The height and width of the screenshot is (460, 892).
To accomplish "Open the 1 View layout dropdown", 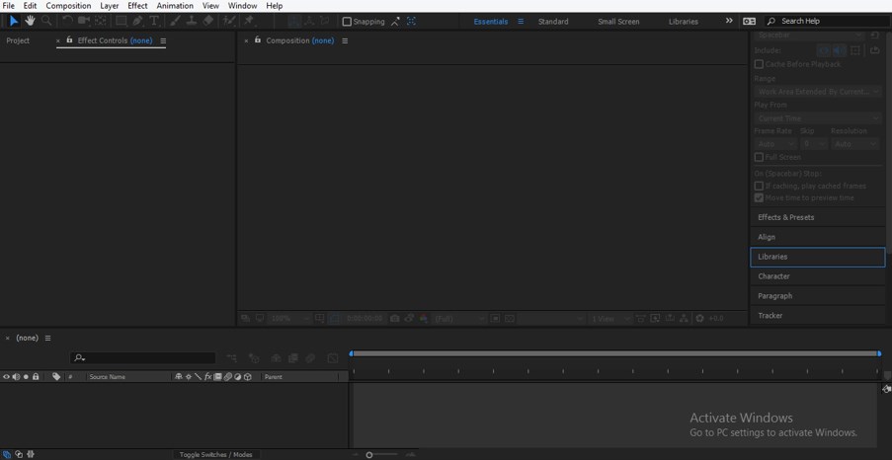I will pos(609,319).
